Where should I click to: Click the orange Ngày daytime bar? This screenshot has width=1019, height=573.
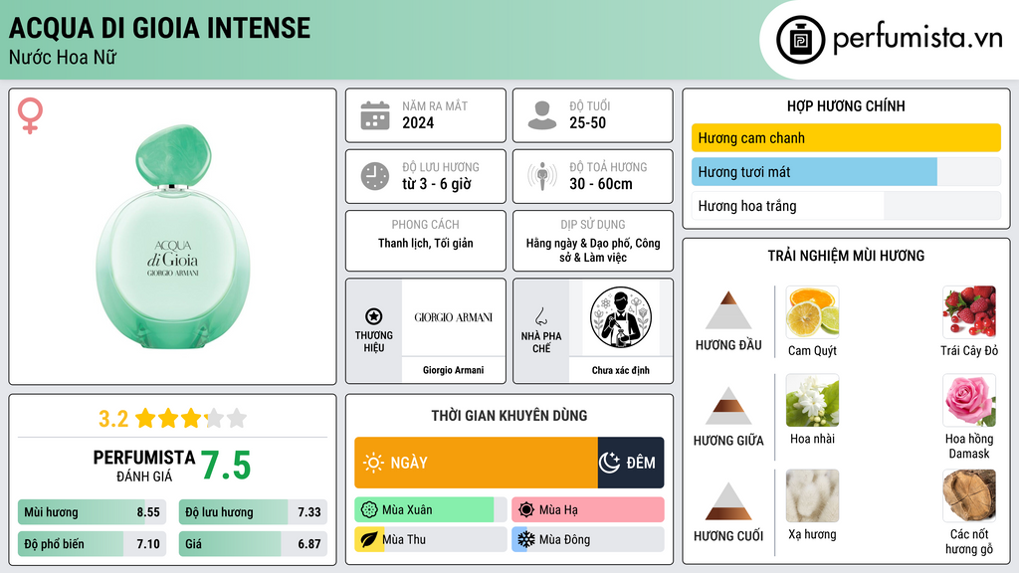476,463
